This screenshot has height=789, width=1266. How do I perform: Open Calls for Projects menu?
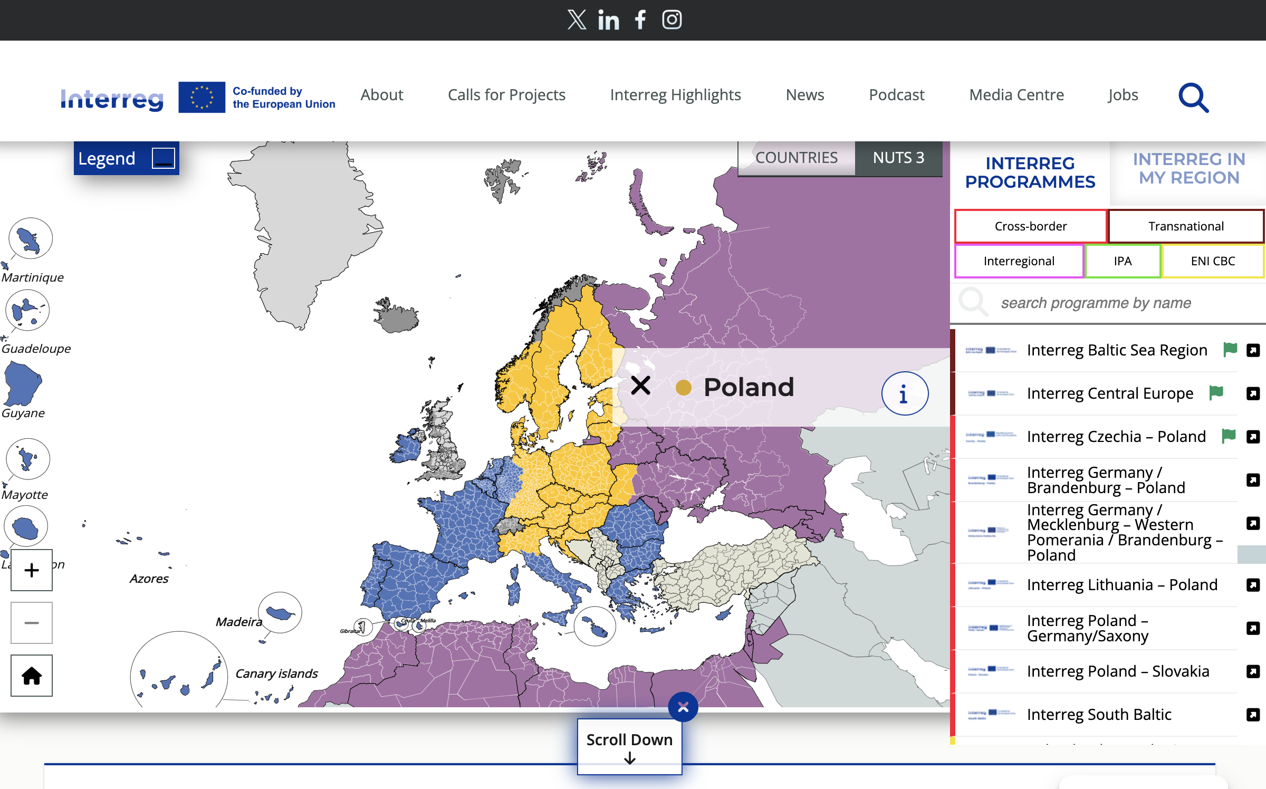506,95
